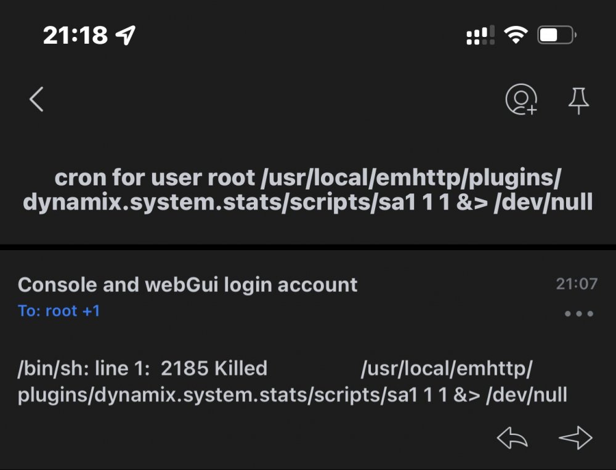The image size is (616, 470).
Task: Tap the divider below the subject header
Action: [x=308, y=247]
